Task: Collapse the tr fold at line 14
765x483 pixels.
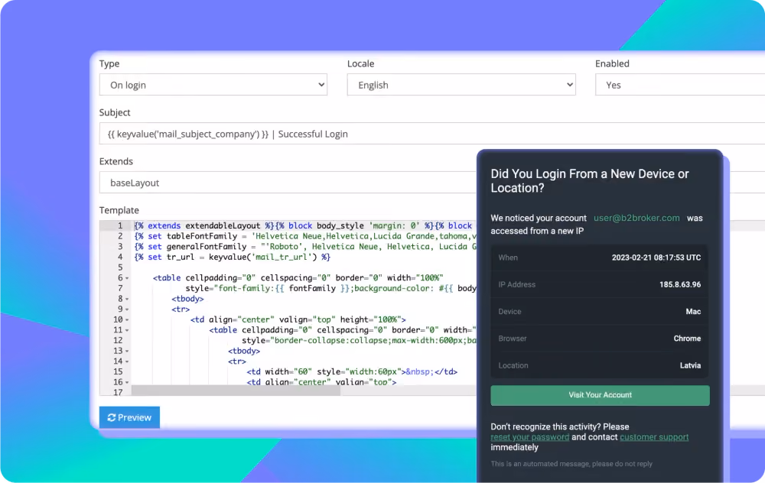Action: coord(127,361)
